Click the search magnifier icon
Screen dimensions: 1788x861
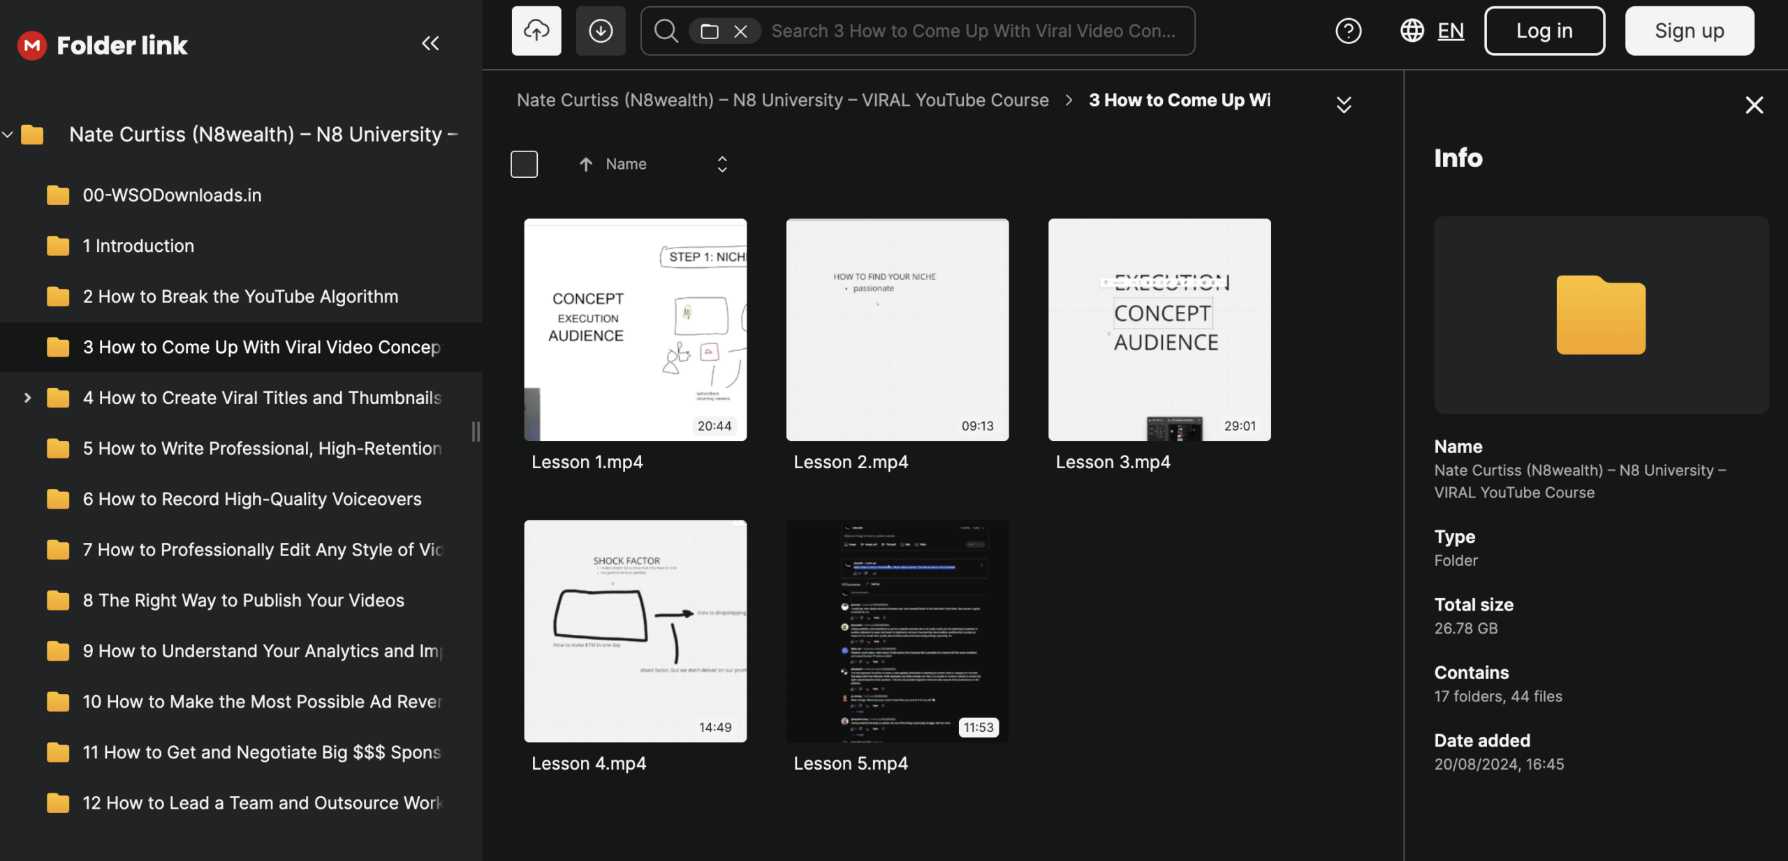point(666,31)
